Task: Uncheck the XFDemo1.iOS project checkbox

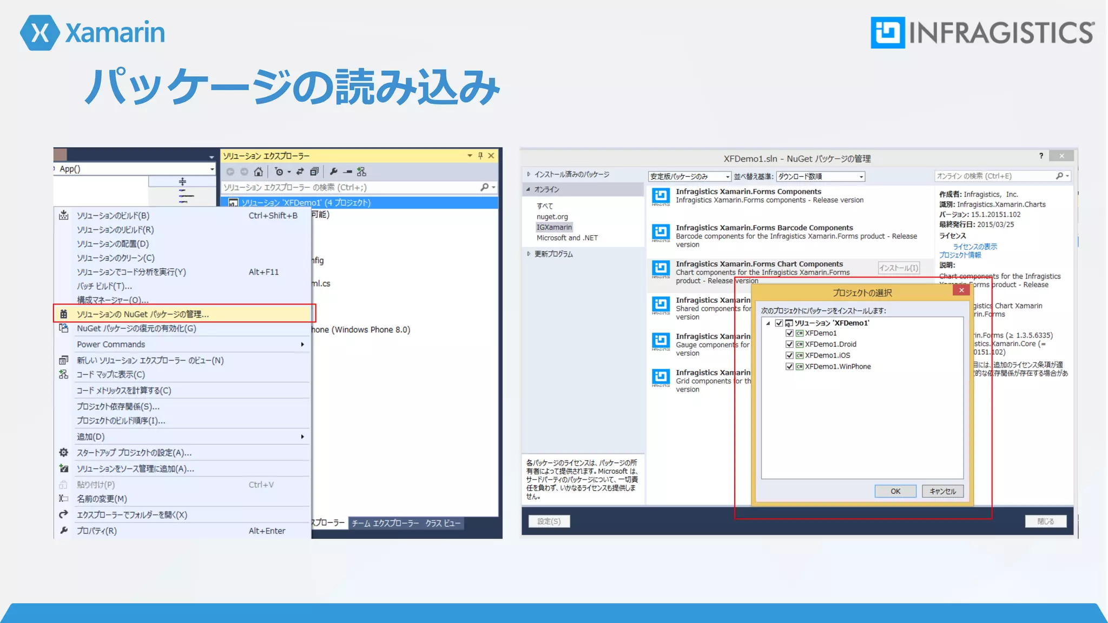Action: coord(789,355)
